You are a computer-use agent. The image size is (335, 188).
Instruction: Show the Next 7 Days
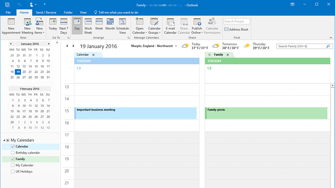click(64, 26)
